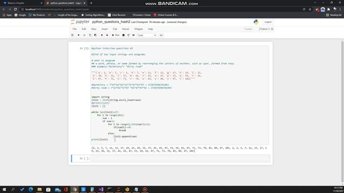344x193 pixels.
Task: Open the extensions puzzle icon
Action: (328, 10)
